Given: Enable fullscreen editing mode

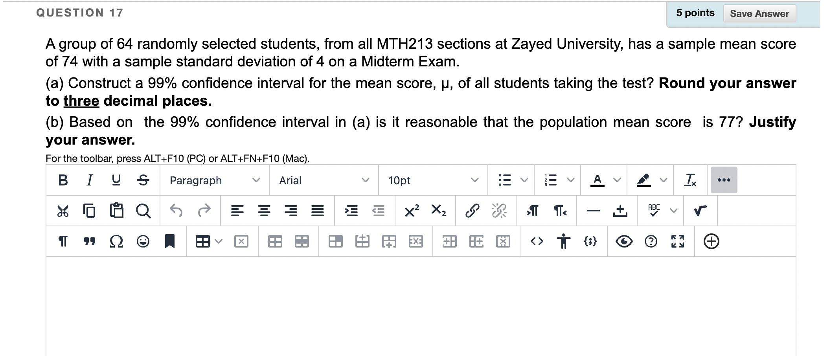Looking at the screenshot, I should click(678, 241).
